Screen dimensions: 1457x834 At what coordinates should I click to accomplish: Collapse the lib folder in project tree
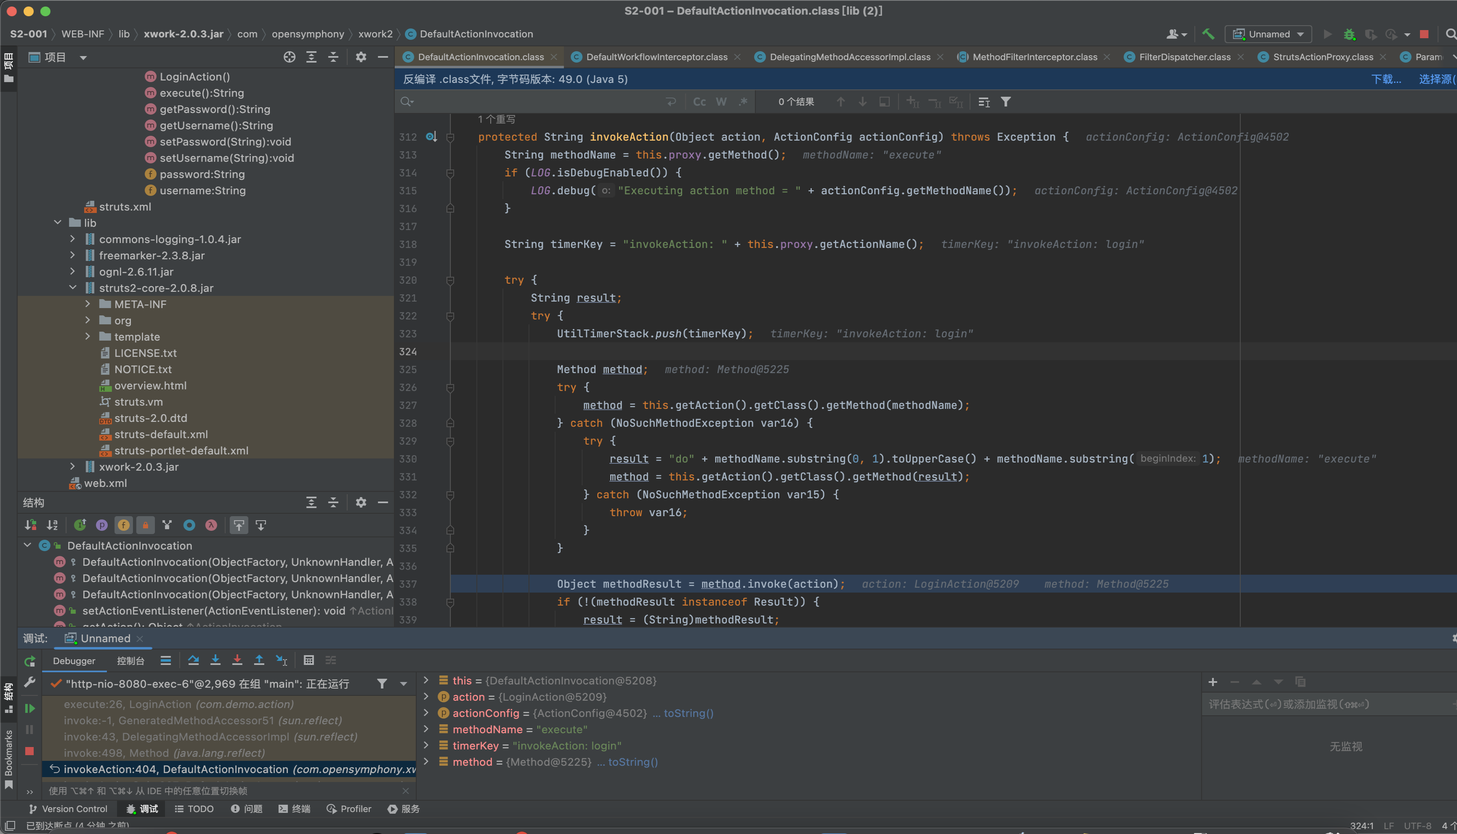tap(58, 222)
